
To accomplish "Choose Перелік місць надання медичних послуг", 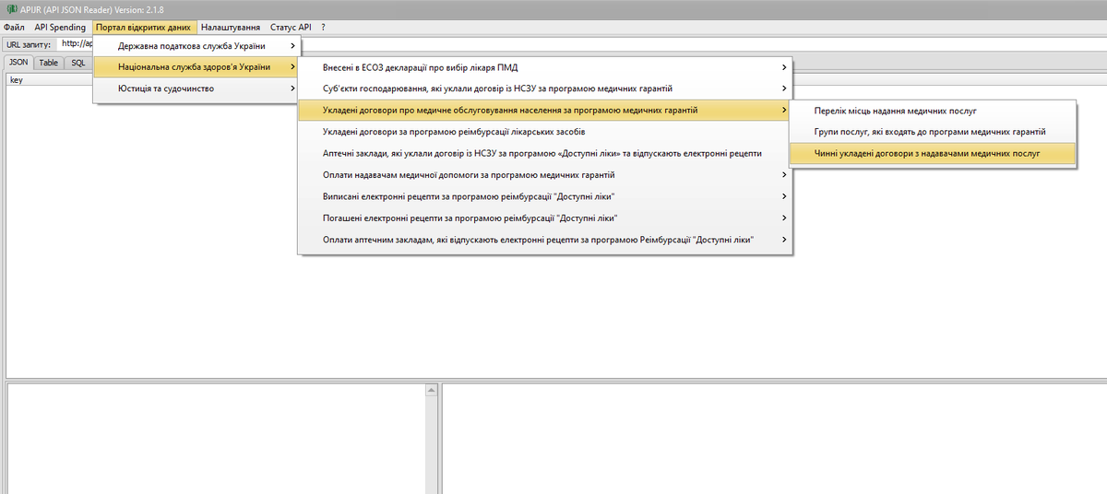I will [933, 111].
